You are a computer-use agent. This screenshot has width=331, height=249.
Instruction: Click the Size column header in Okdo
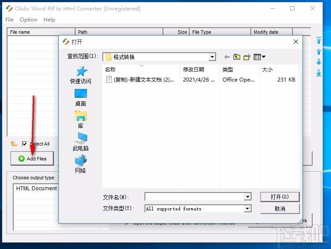click(176, 32)
